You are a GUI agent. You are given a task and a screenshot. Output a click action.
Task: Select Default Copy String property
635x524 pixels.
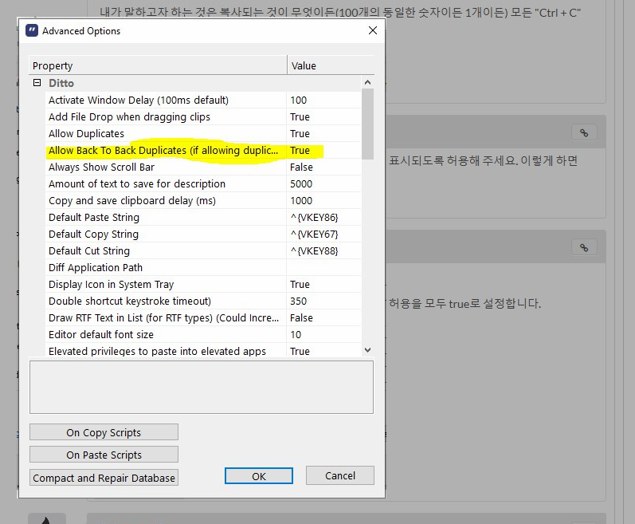point(165,234)
